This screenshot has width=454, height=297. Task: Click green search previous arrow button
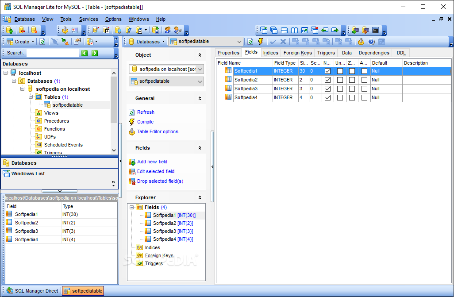(85, 53)
